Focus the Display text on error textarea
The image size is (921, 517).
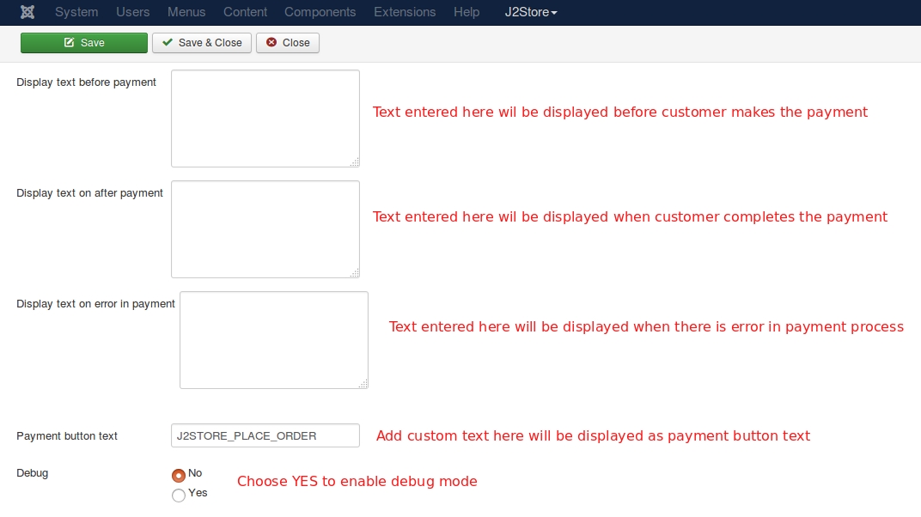(x=273, y=339)
